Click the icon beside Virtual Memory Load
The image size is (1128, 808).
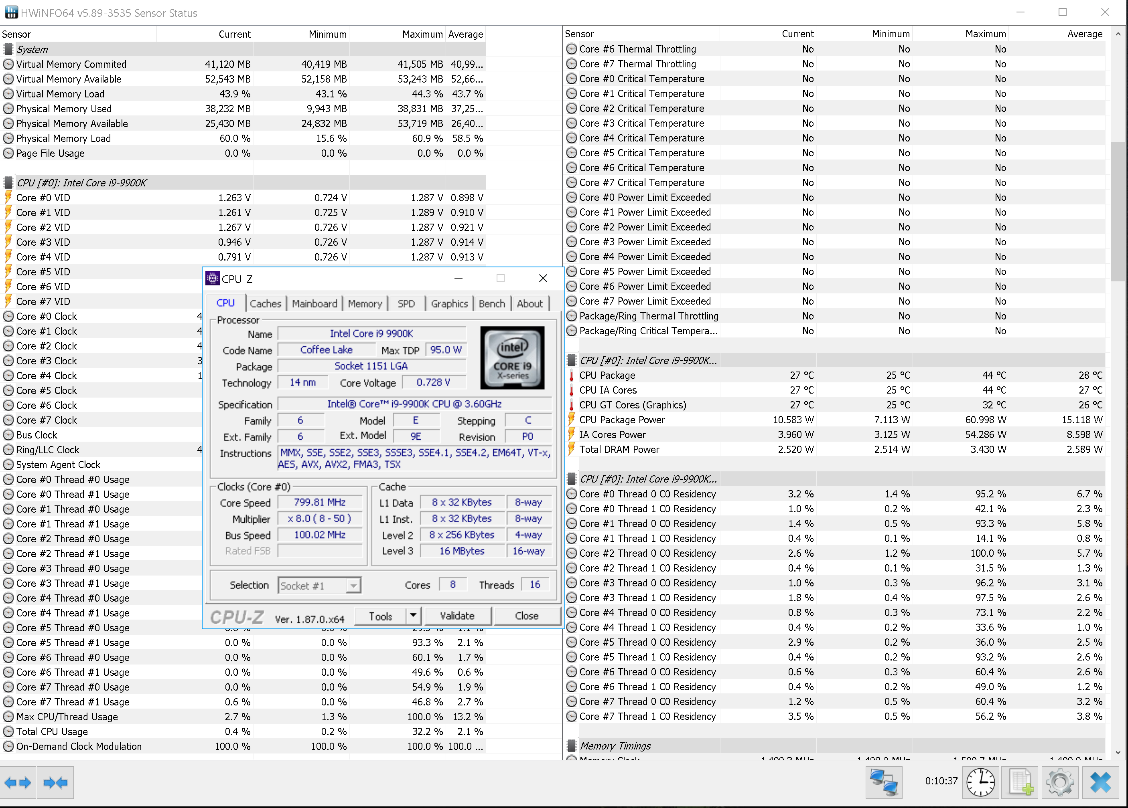[8, 94]
